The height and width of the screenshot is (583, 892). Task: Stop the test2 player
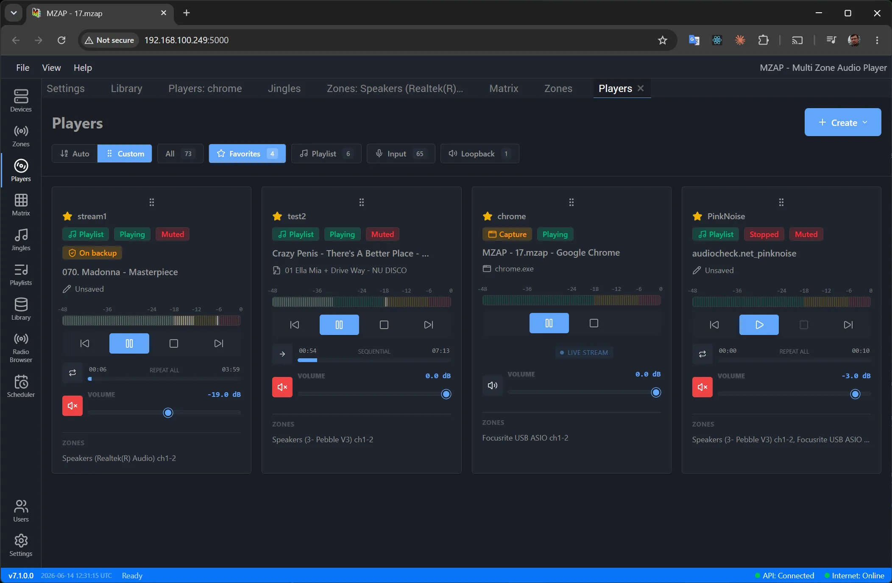[384, 325]
